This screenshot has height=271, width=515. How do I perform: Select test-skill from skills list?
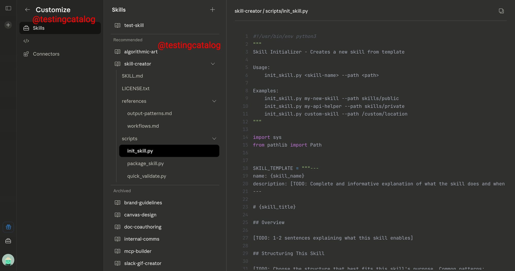click(x=134, y=25)
